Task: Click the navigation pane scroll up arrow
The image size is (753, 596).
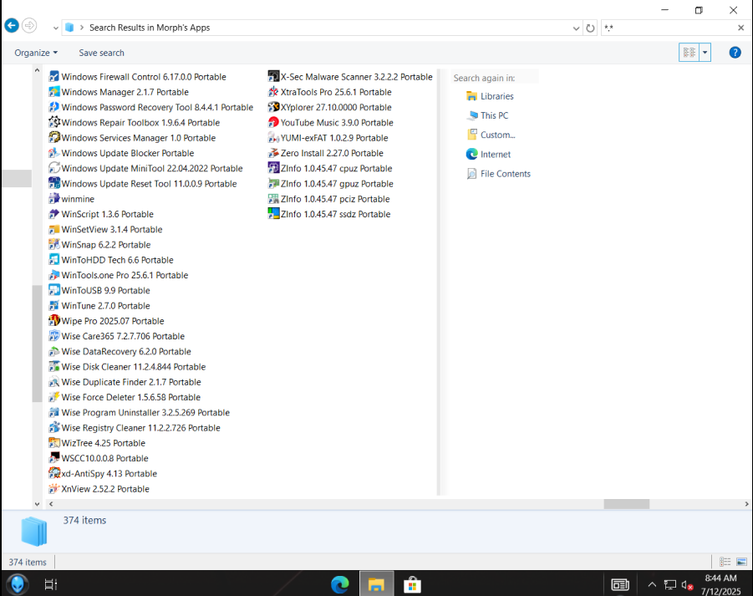Action: click(37, 70)
